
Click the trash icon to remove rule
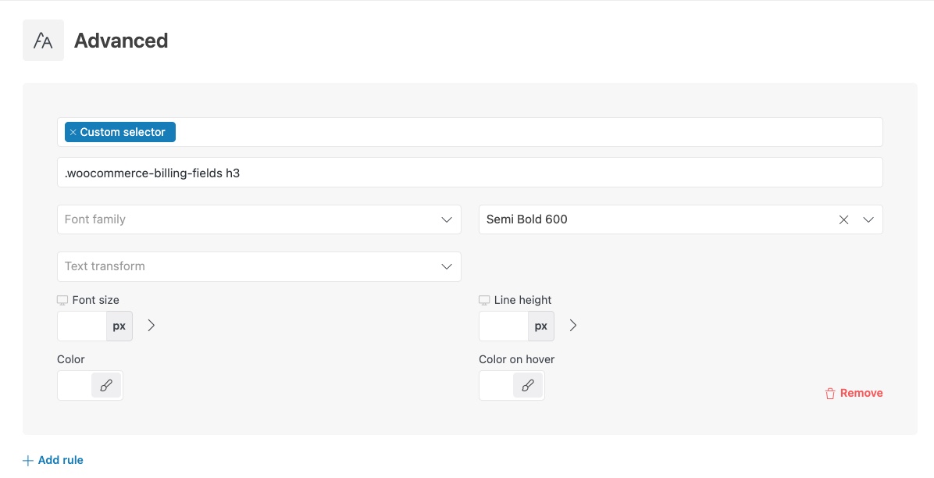pos(830,394)
